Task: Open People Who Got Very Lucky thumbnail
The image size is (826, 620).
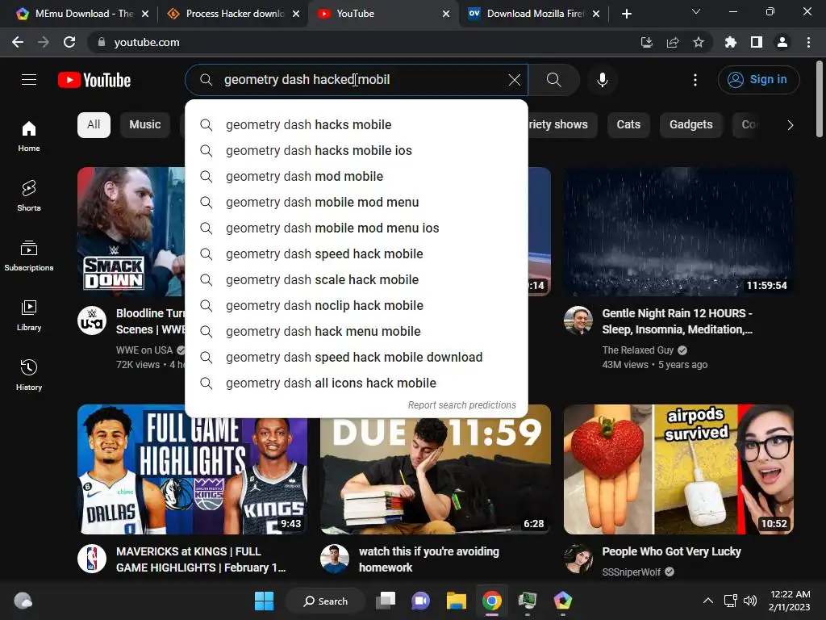Action: click(x=679, y=469)
